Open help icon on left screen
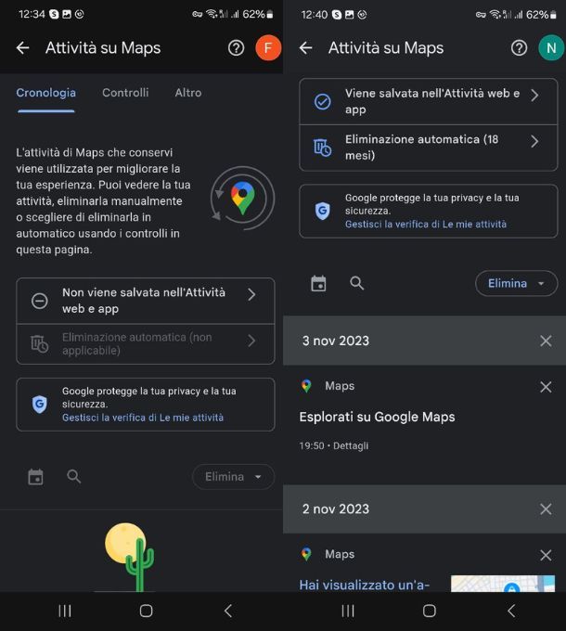566x631 pixels. pyautogui.click(x=236, y=48)
